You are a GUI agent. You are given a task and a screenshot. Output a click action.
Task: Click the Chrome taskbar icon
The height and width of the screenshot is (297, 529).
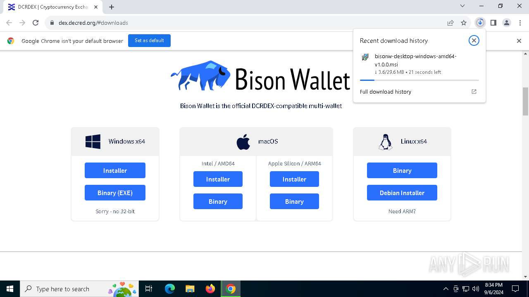(x=231, y=289)
